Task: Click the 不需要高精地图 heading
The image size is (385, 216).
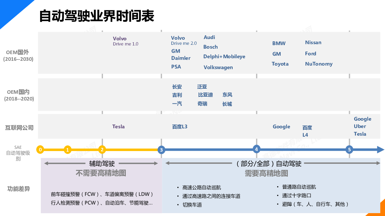Action: (x=101, y=173)
